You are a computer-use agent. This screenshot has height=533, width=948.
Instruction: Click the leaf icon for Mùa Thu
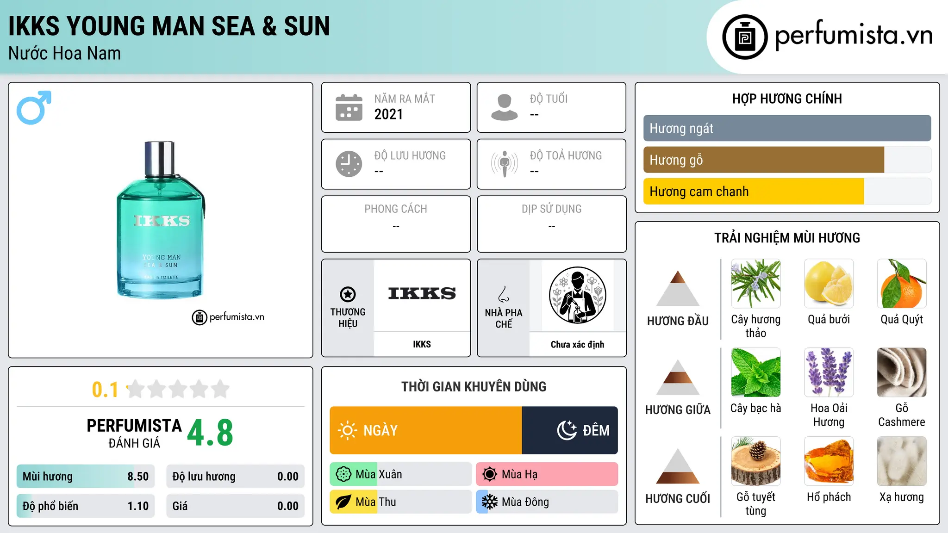click(343, 502)
